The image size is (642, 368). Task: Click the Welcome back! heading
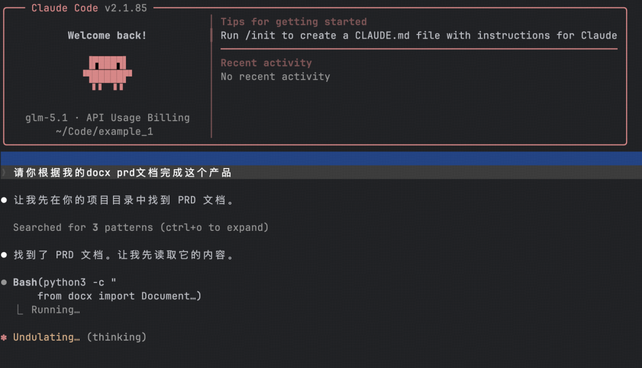pos(107,36)
